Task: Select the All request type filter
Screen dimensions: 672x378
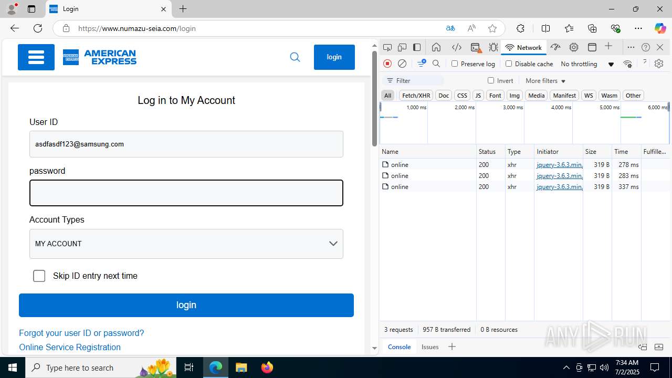Action: pos(387,96)
